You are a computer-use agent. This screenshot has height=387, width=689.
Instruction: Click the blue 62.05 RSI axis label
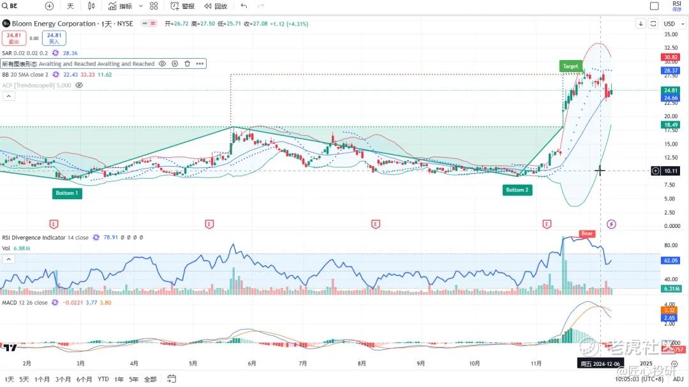click(670, 261)
